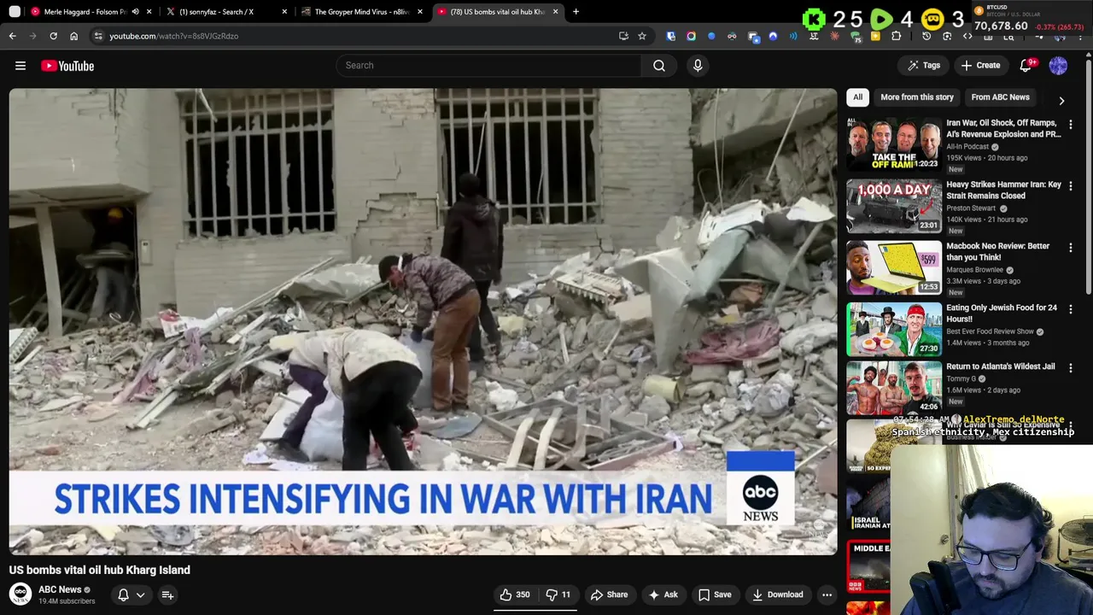1093x615 pixels.
Task: Switch to The Groyper Mind Virus tab
Action: pos(362,12)
